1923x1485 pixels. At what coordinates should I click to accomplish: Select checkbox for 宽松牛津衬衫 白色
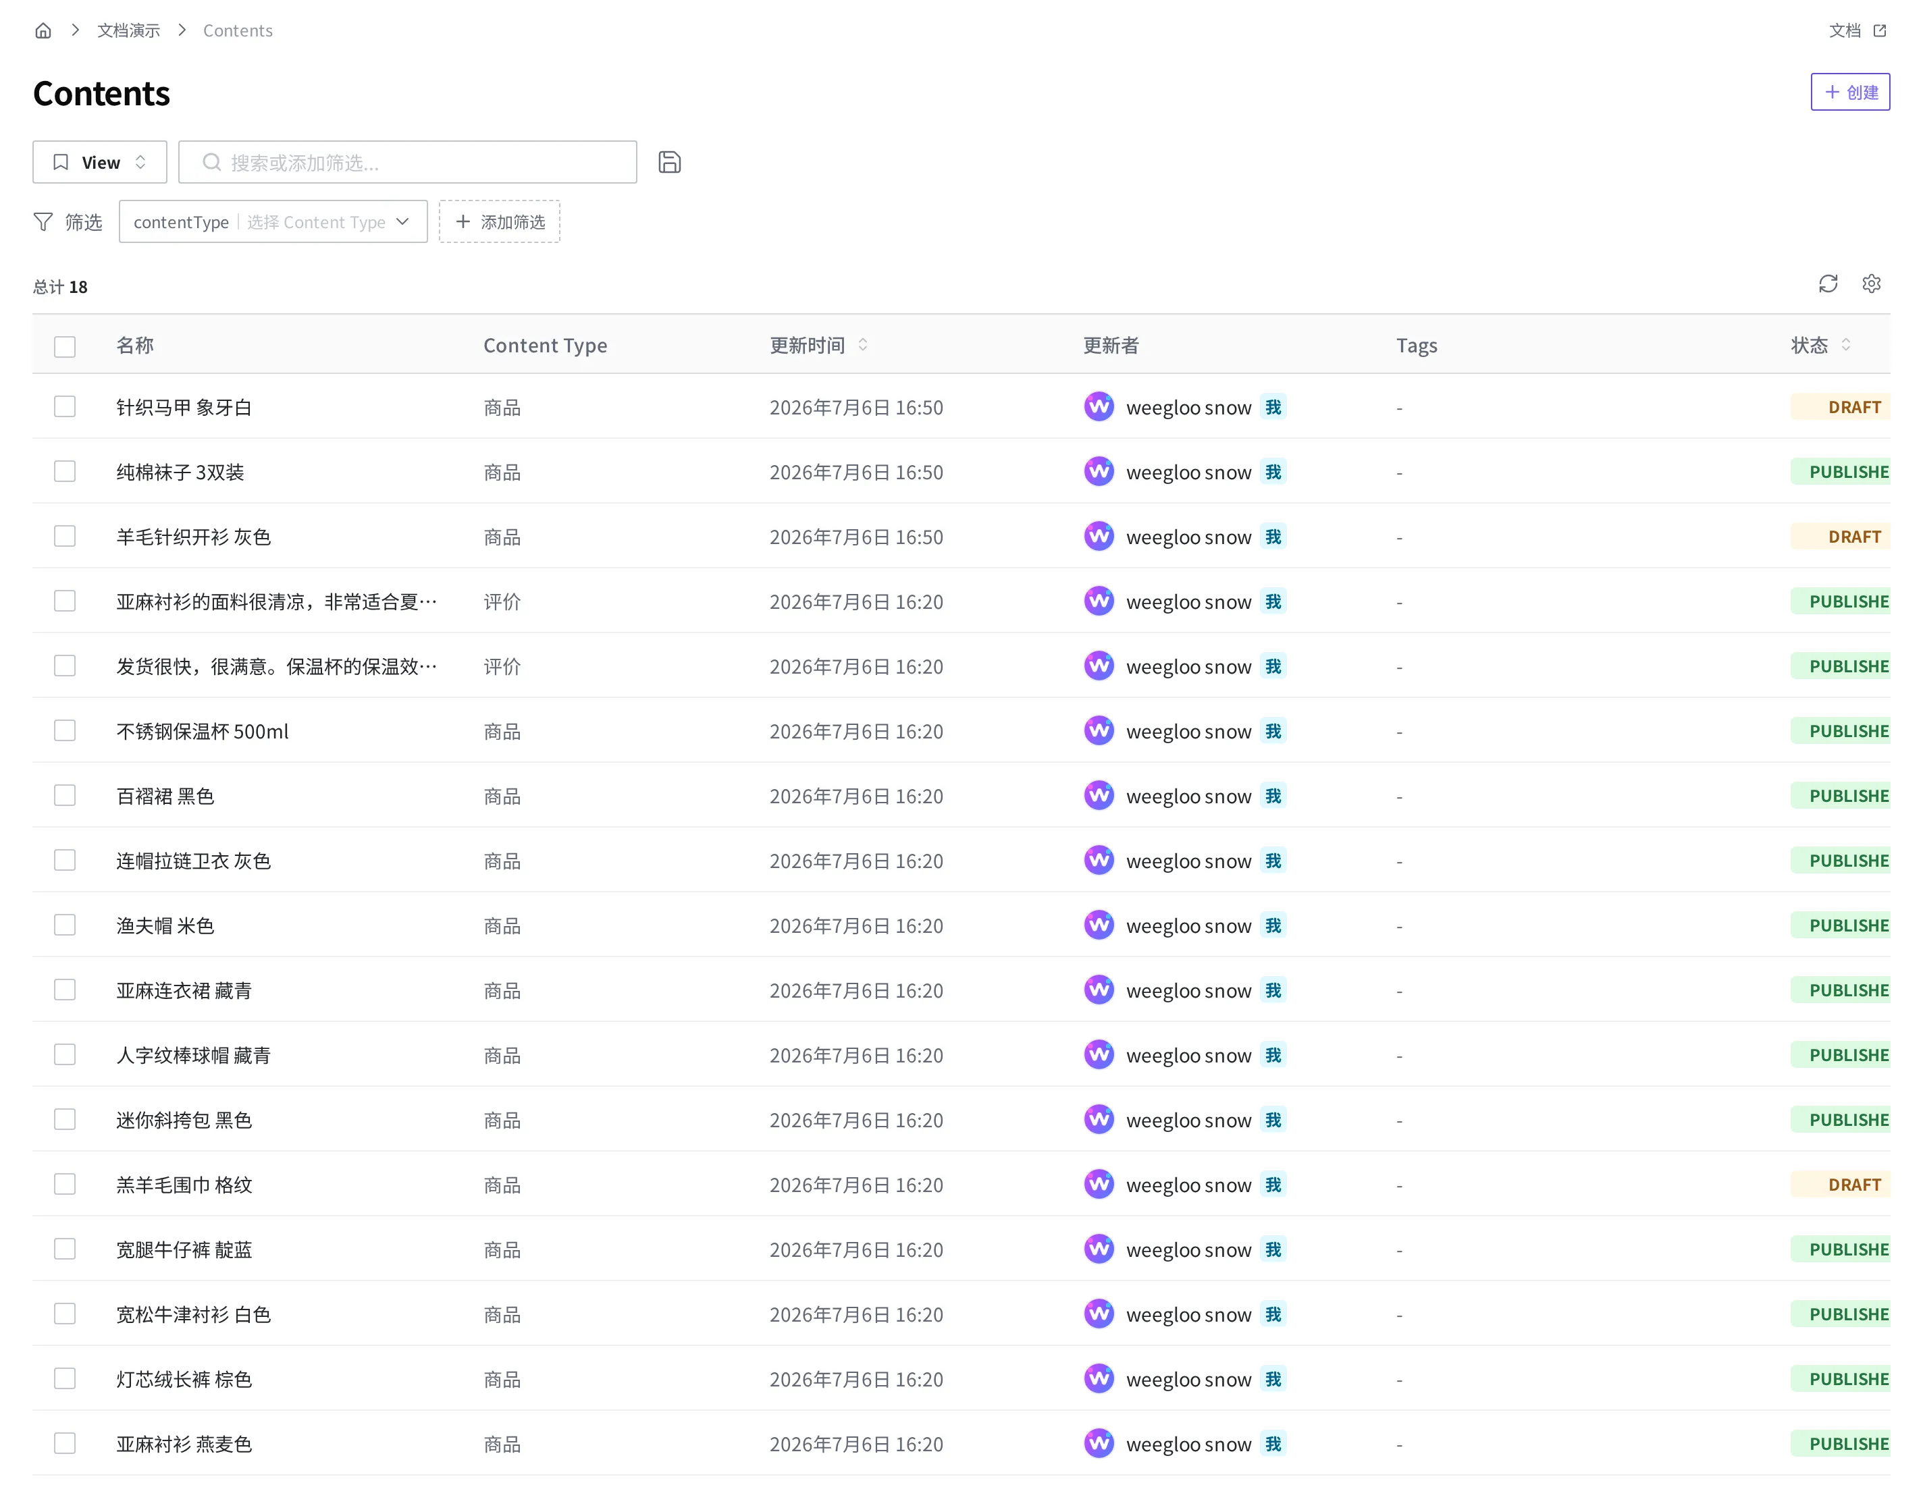64,1314
